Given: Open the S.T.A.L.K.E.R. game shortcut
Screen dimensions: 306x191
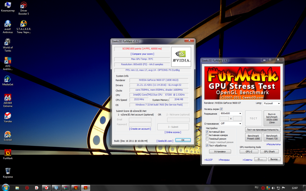Looking at the screenshot, I should [23, 24].
